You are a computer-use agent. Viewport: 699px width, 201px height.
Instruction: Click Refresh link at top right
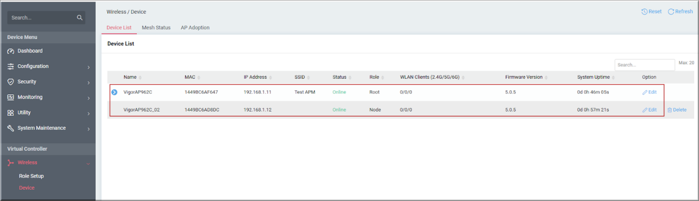[680, 12]
